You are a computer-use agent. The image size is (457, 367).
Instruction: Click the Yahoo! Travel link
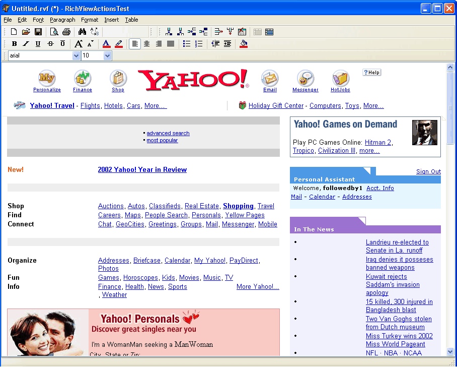(52, 106)
